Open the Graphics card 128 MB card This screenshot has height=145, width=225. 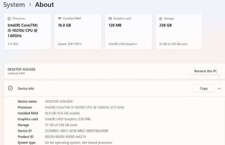129,32
